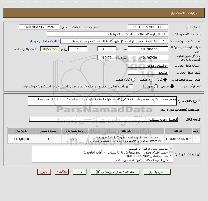
Task: Click the city field مشهد
Action: 148,73
